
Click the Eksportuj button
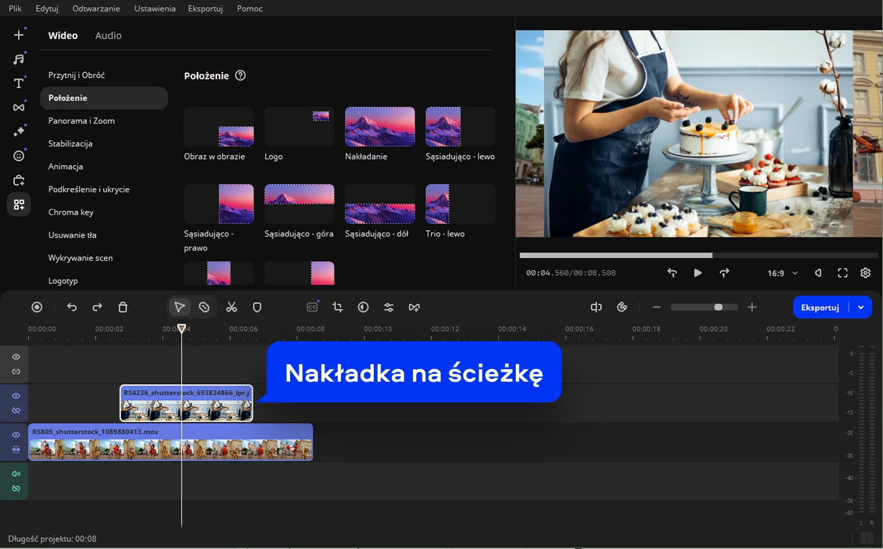[x=820, y=307]
